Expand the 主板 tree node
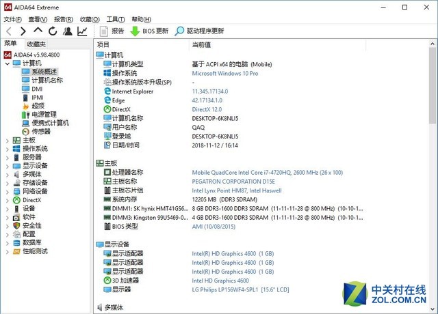 (8, 140)
